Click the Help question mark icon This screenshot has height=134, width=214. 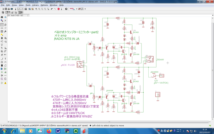[66, 9]
